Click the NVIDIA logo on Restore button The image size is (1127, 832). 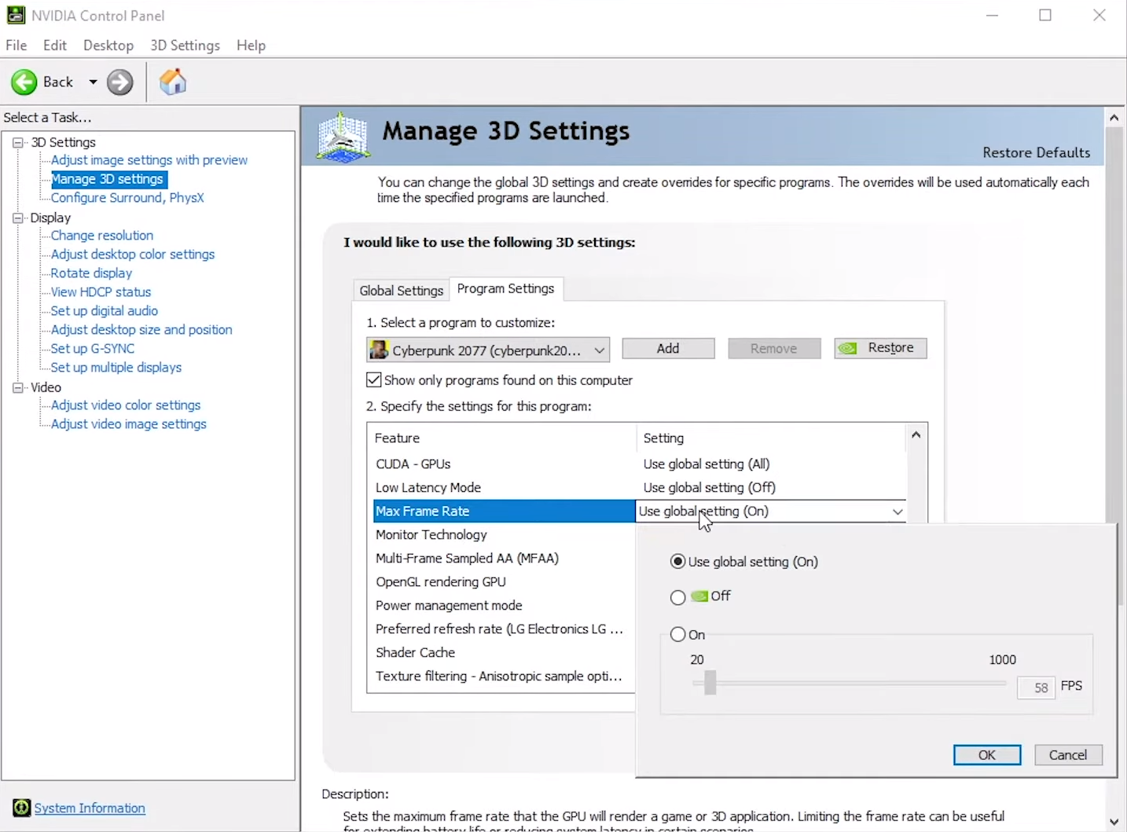point(848,348)
